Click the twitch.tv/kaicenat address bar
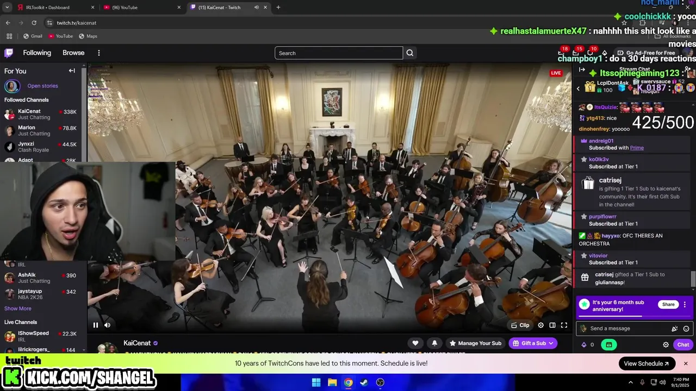 (77, 23)
